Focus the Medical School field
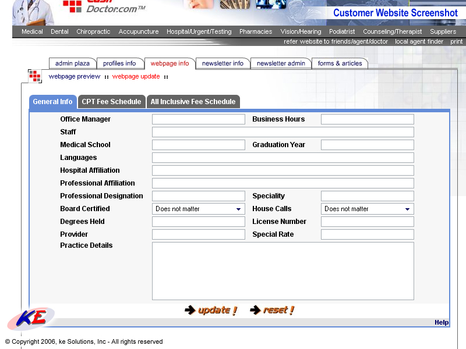The height and width of the screenshot is (349, 466). [x=199, y=145]
